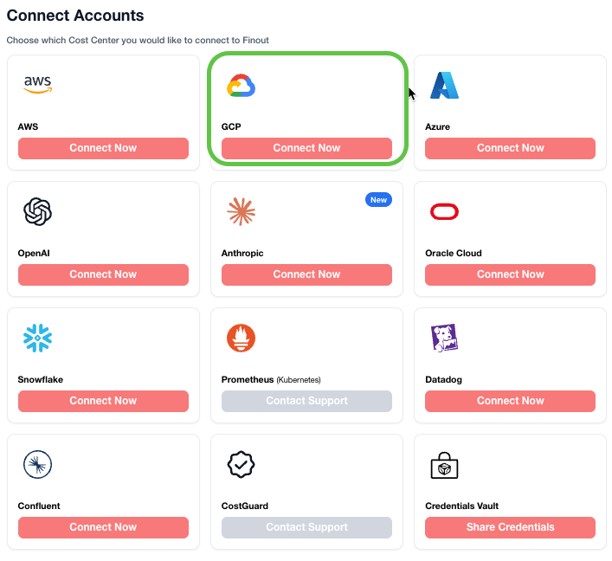
Task: Connect the Azure account now
Action: tap(510, 148)
